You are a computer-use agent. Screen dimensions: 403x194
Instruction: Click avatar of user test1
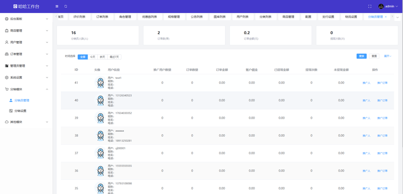100,83
